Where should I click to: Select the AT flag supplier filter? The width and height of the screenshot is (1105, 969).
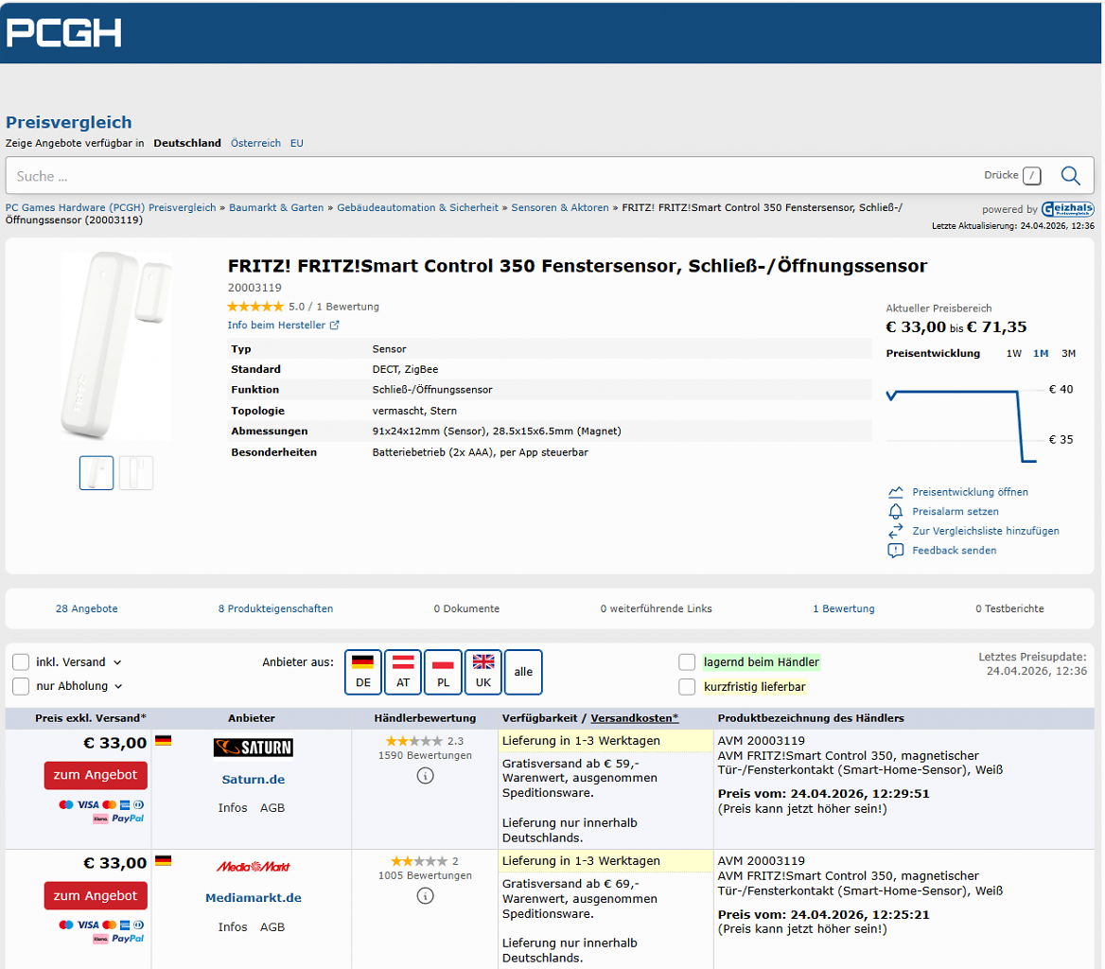point(403,672)
